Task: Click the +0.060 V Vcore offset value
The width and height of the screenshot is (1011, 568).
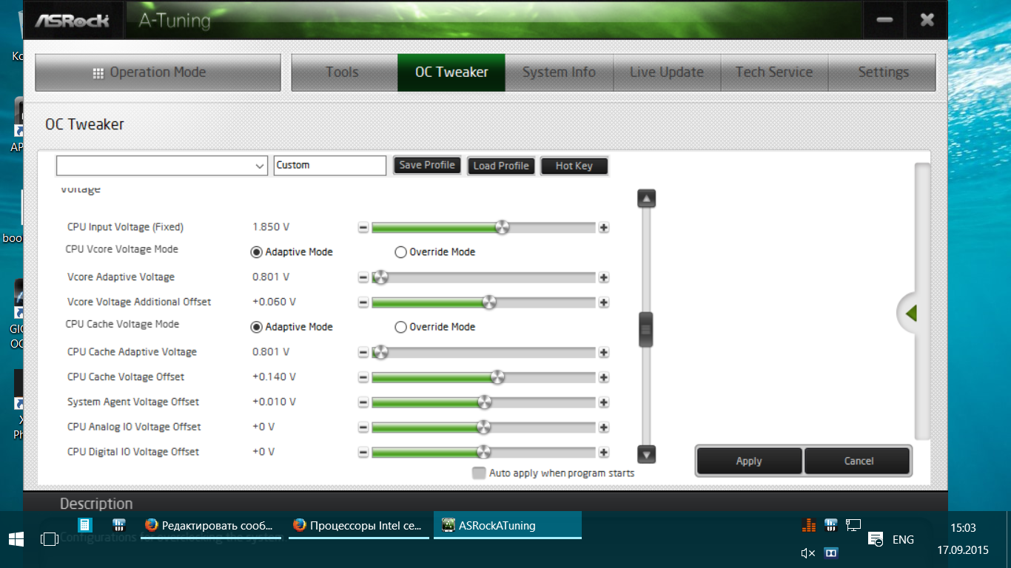Action: (274, 302)
